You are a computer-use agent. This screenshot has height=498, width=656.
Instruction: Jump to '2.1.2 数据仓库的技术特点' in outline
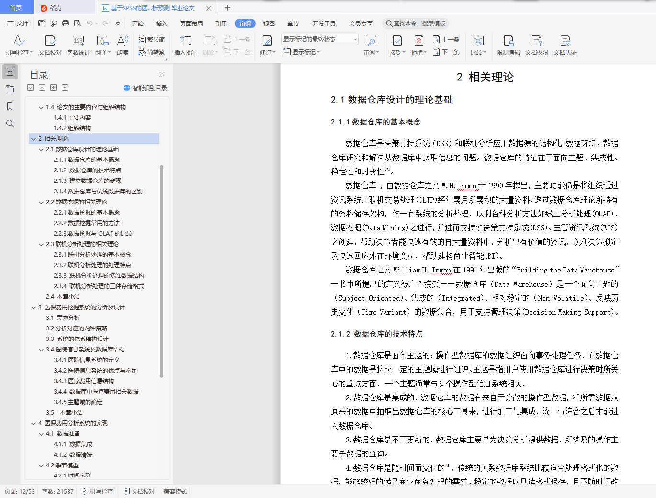(87, 170)
